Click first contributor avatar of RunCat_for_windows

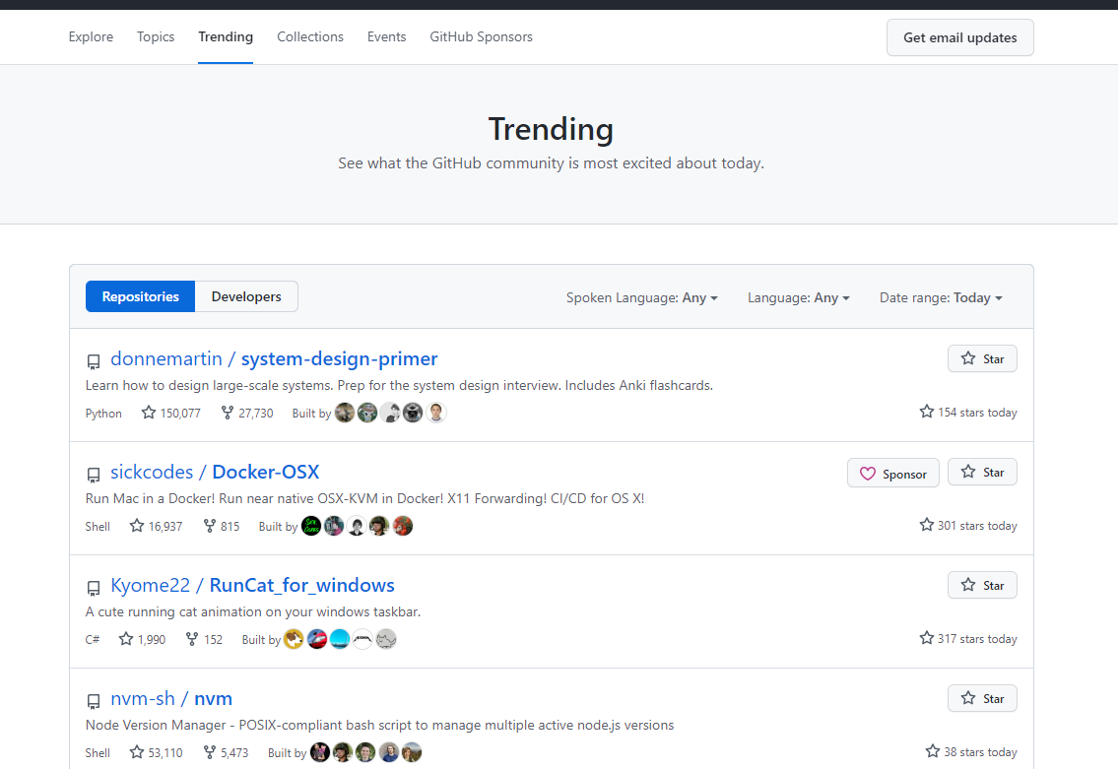[x=294, y=639]
